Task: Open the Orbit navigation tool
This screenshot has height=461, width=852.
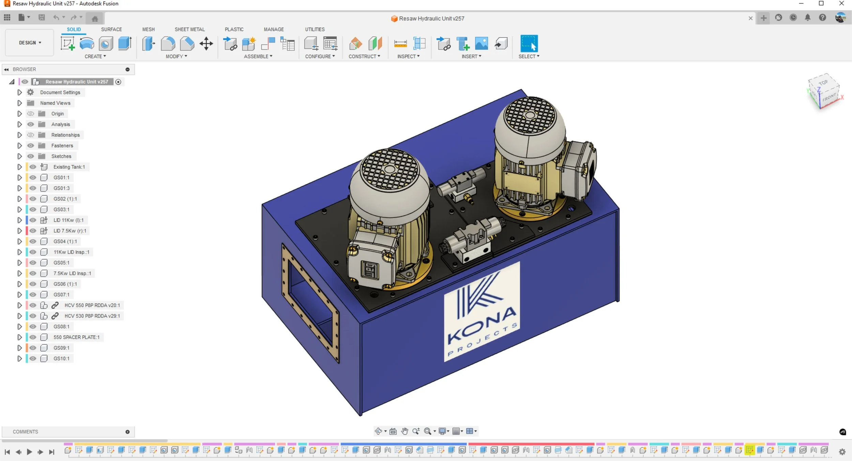Action: (378, 431)
